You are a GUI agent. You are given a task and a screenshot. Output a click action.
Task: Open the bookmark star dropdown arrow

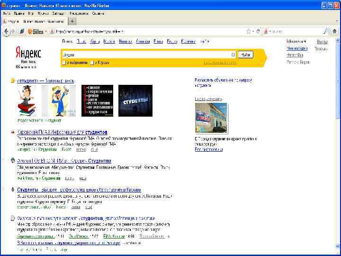pos(253,32)
